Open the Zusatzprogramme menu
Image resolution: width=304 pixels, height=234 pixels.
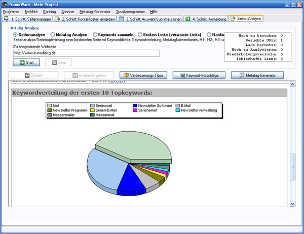tap(130, 12)
